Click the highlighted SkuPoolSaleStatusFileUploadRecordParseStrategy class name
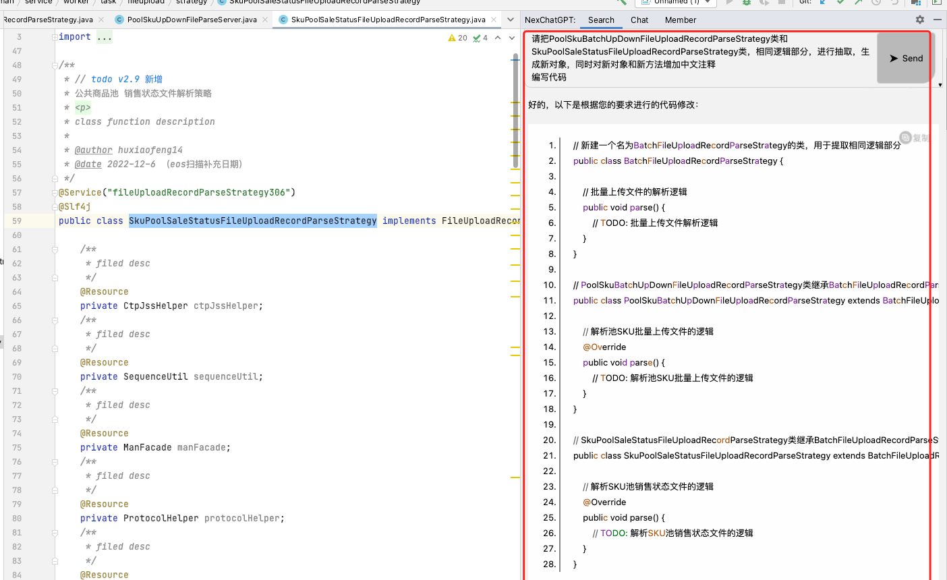Viewport: 947px width, 580px height. coord(253,221)
